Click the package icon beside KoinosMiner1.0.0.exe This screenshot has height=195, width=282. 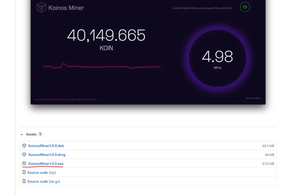[24, 163]
